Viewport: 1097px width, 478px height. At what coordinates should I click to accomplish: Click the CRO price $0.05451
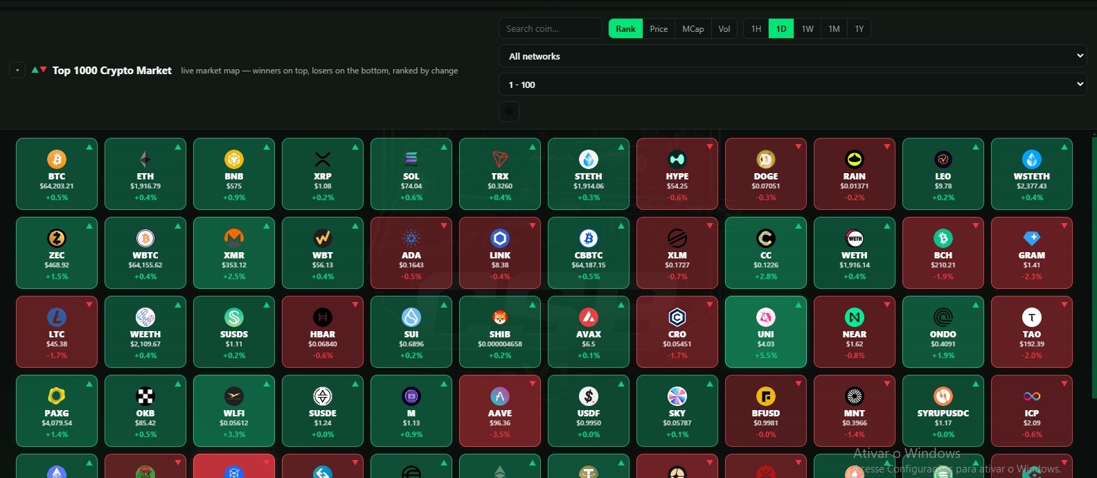(x=677, y=344)
